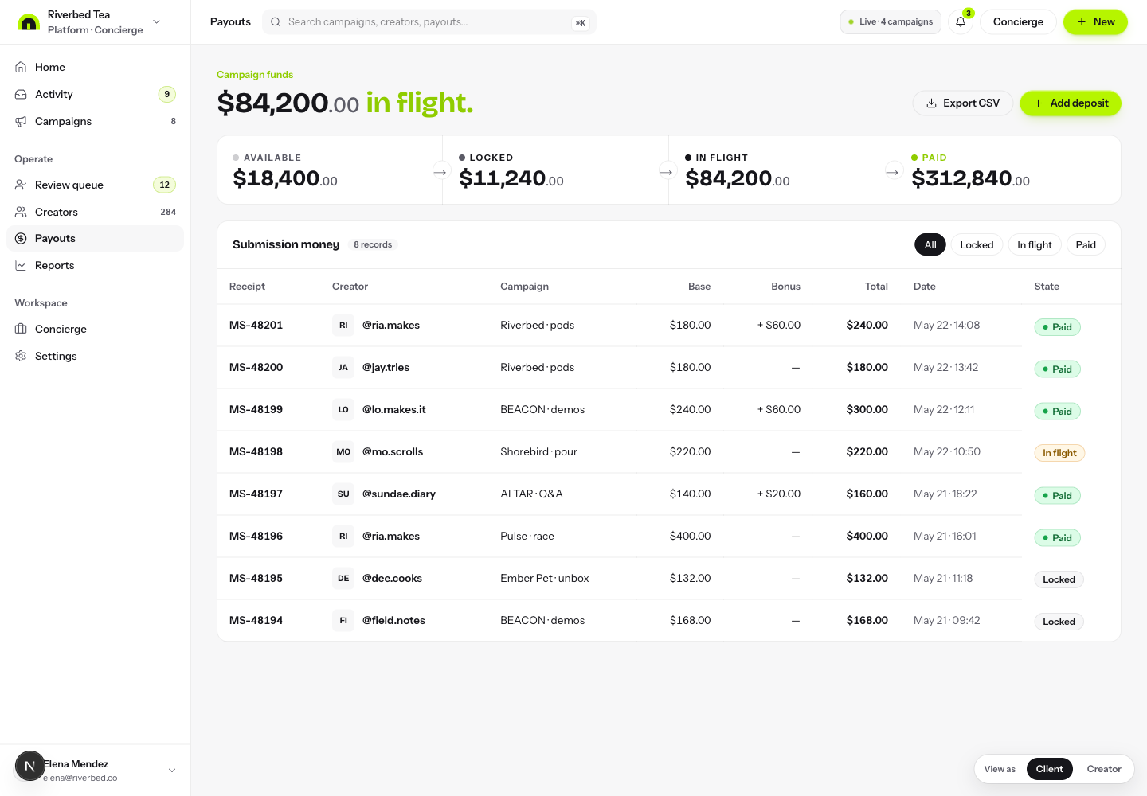Show All submission records
Image resolution: width=1147 pixels, height=796 pixels.
(930, 244)
